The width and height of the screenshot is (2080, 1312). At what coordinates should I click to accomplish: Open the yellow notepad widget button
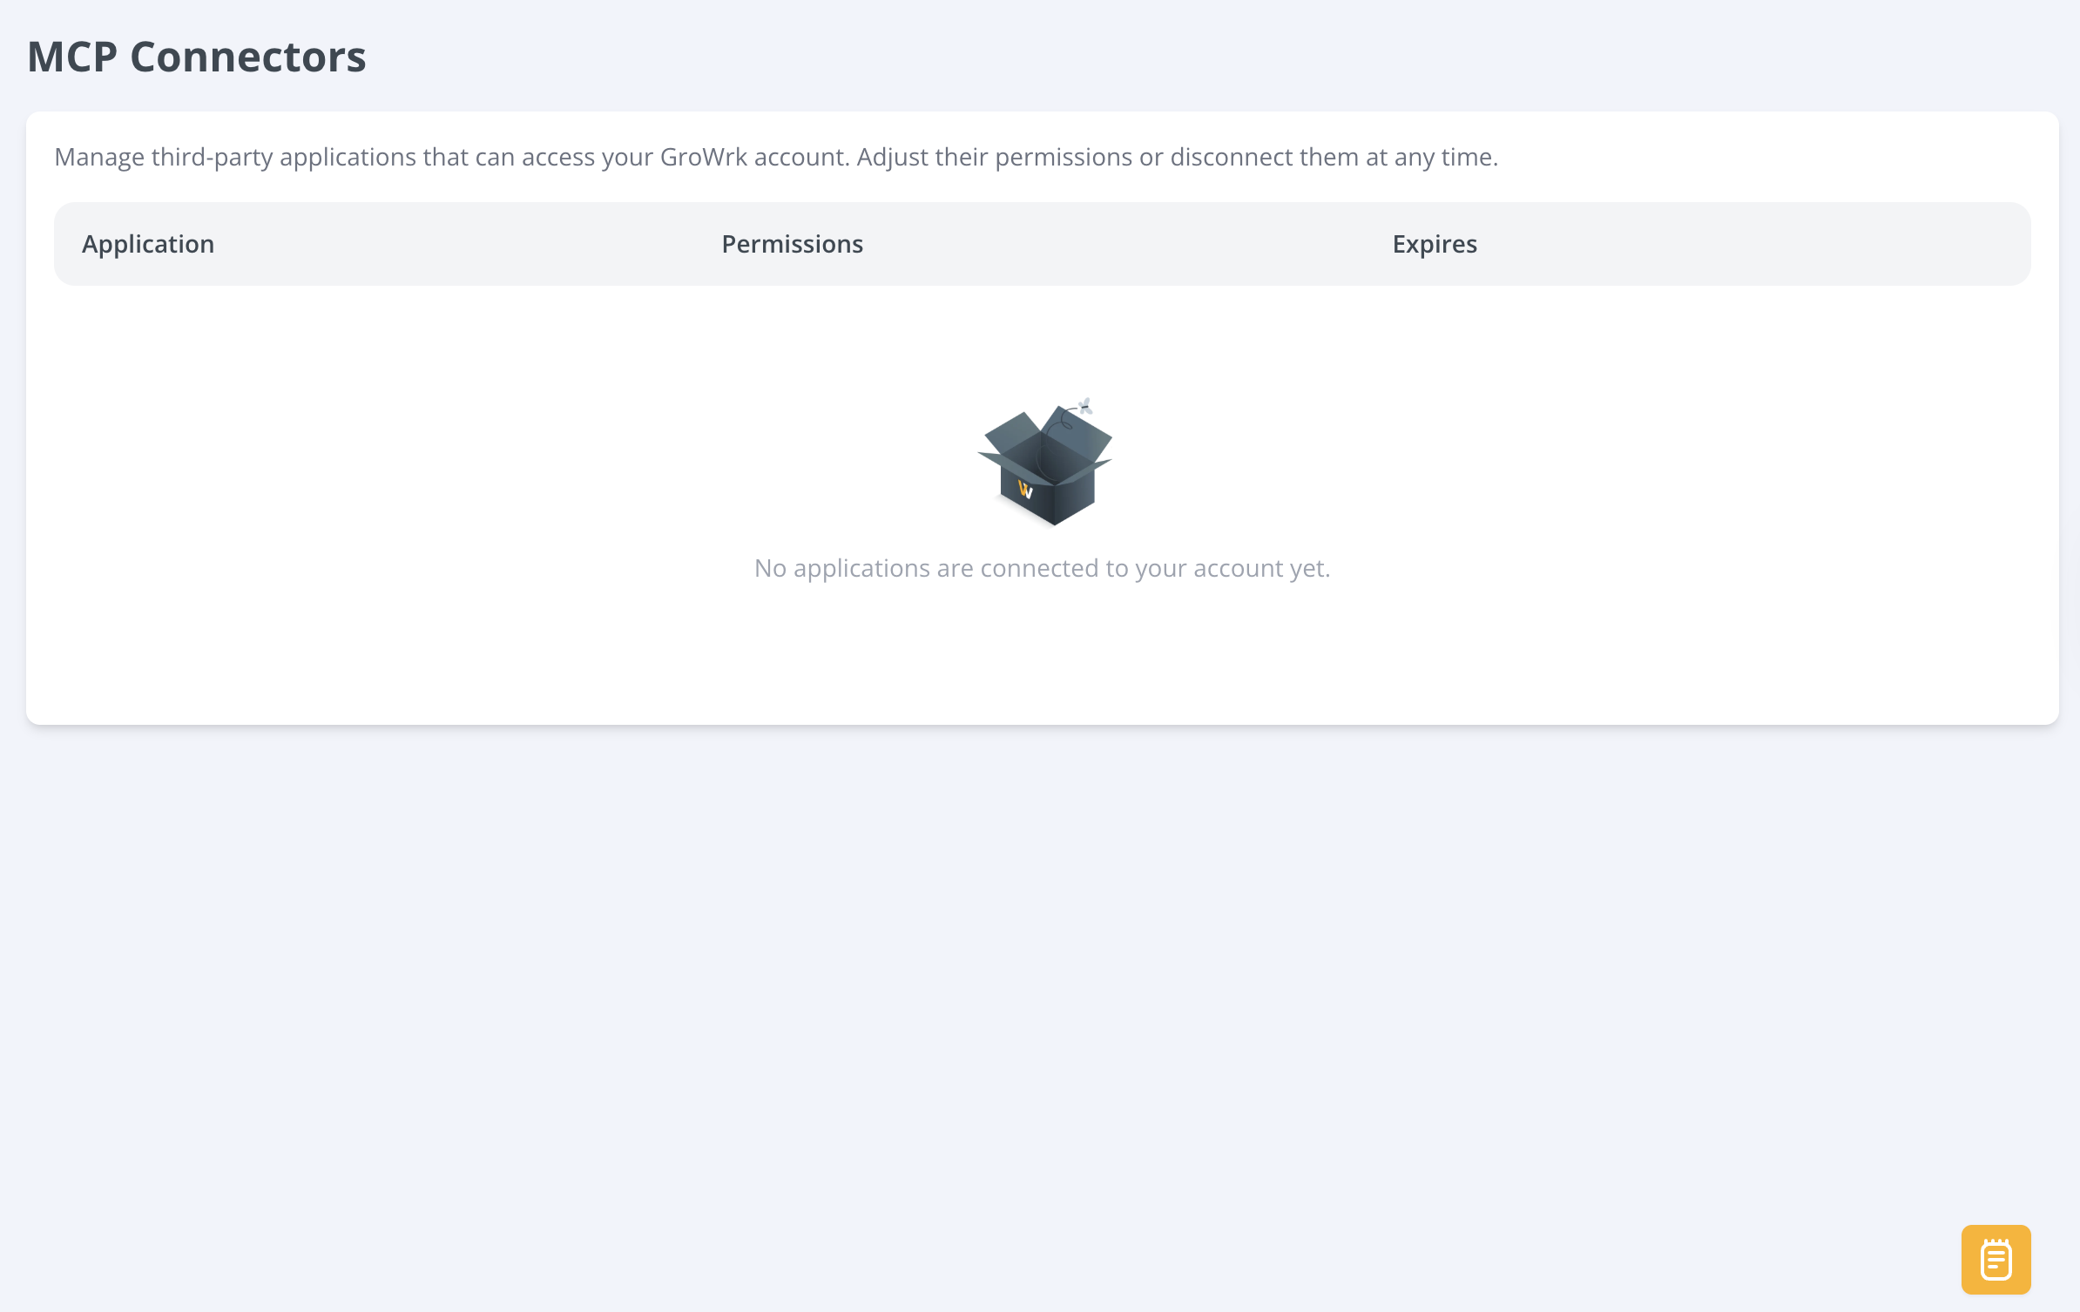coord(1996,1259)
